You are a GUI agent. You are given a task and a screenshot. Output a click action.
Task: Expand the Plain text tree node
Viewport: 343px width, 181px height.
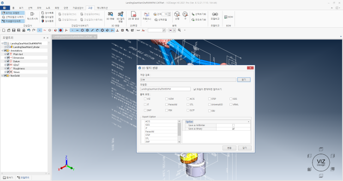[5, 54]
